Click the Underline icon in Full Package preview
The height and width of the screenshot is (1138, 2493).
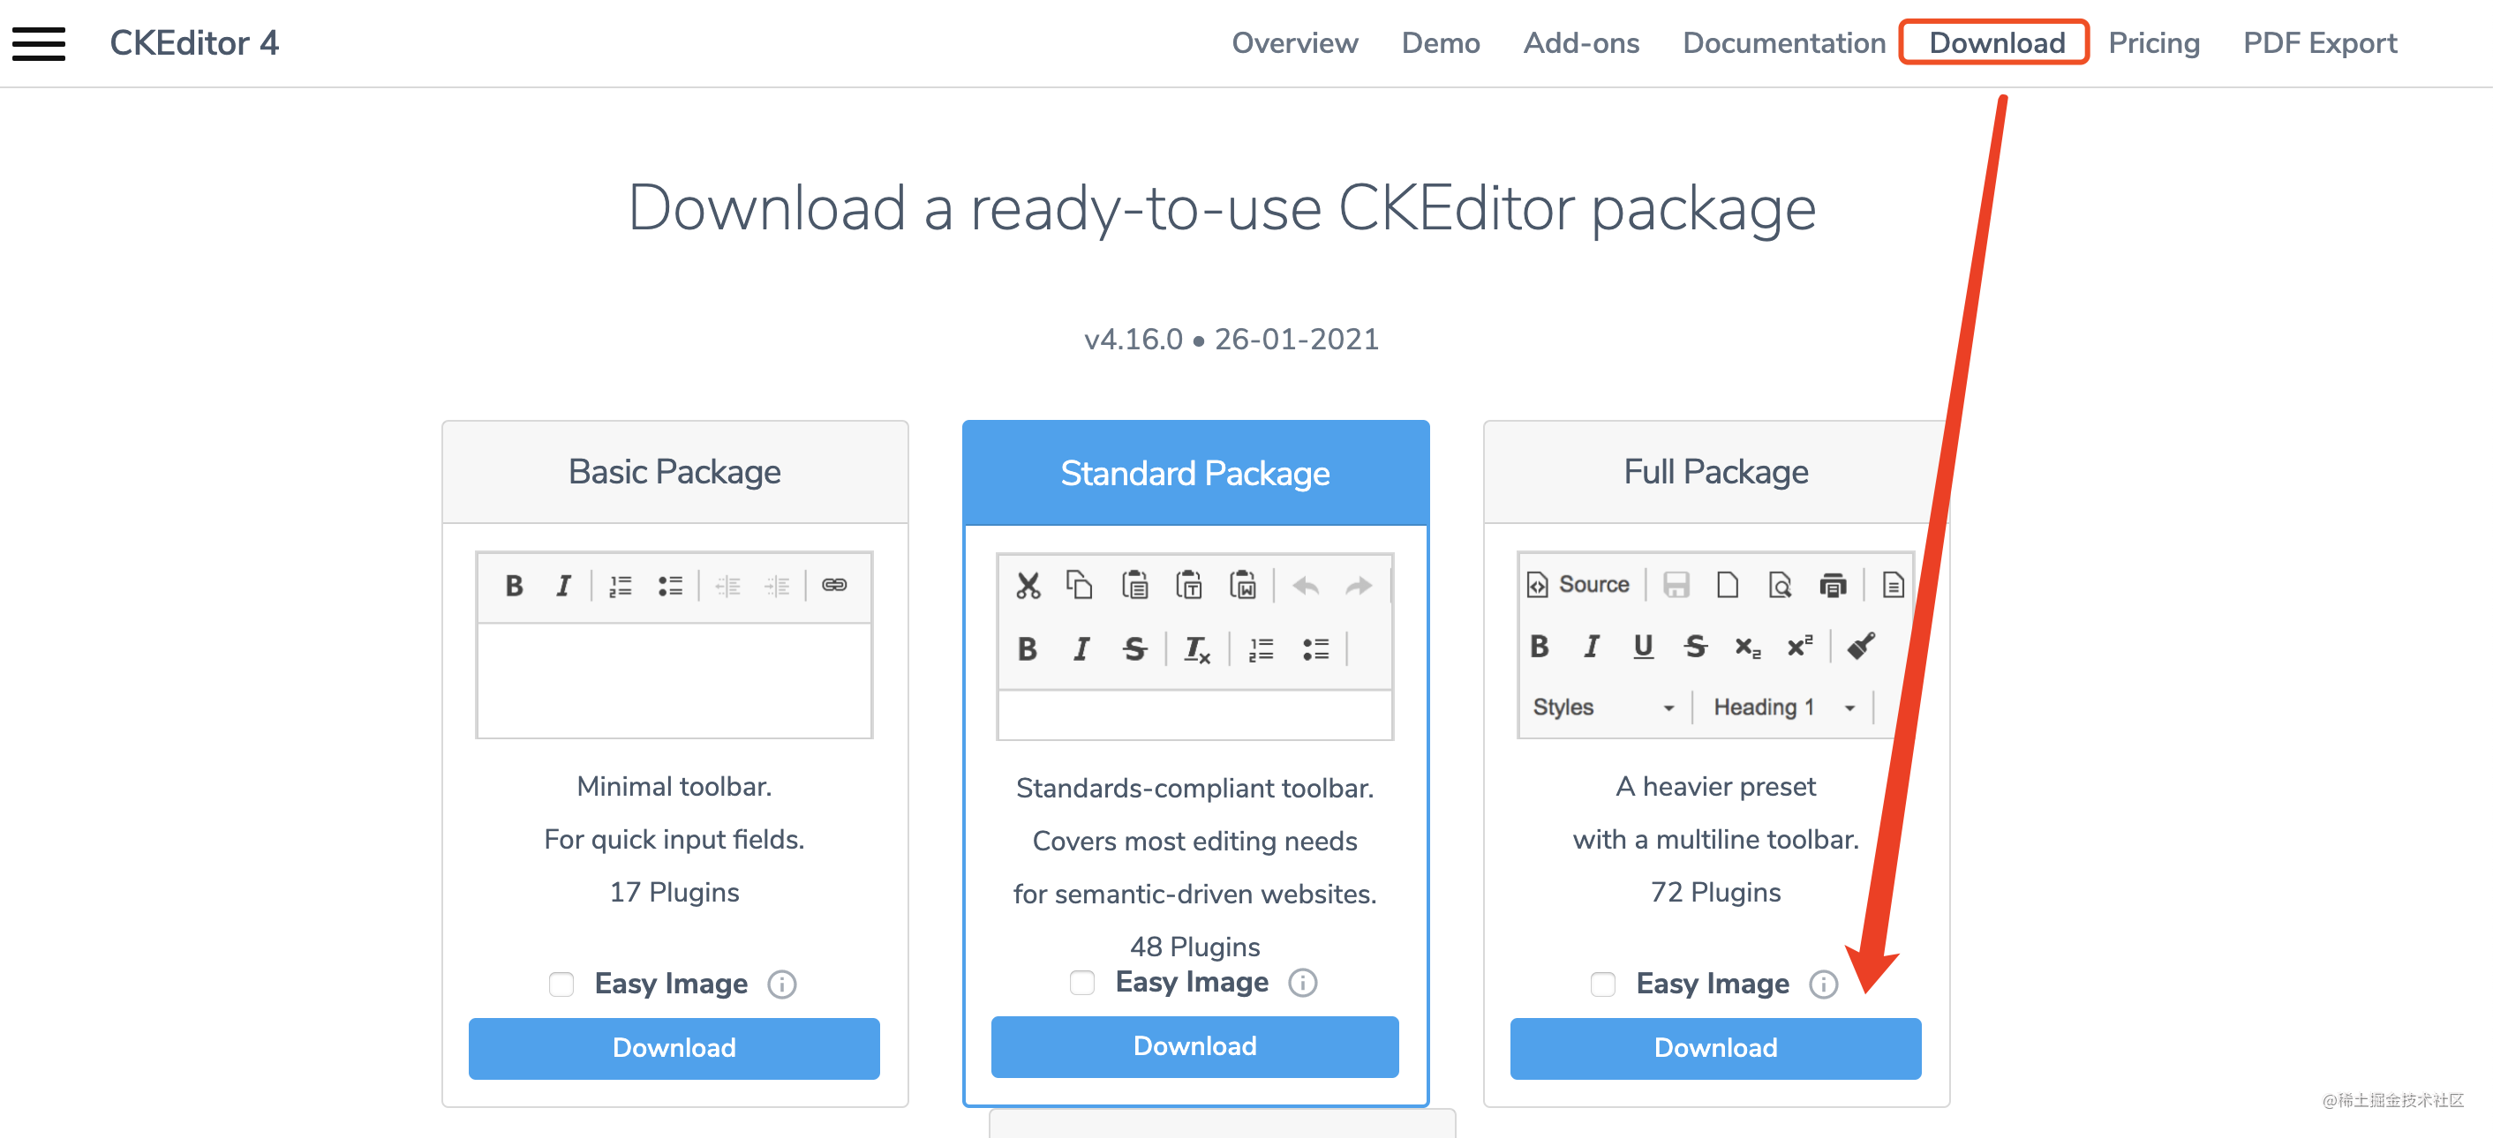(1643, 647)
